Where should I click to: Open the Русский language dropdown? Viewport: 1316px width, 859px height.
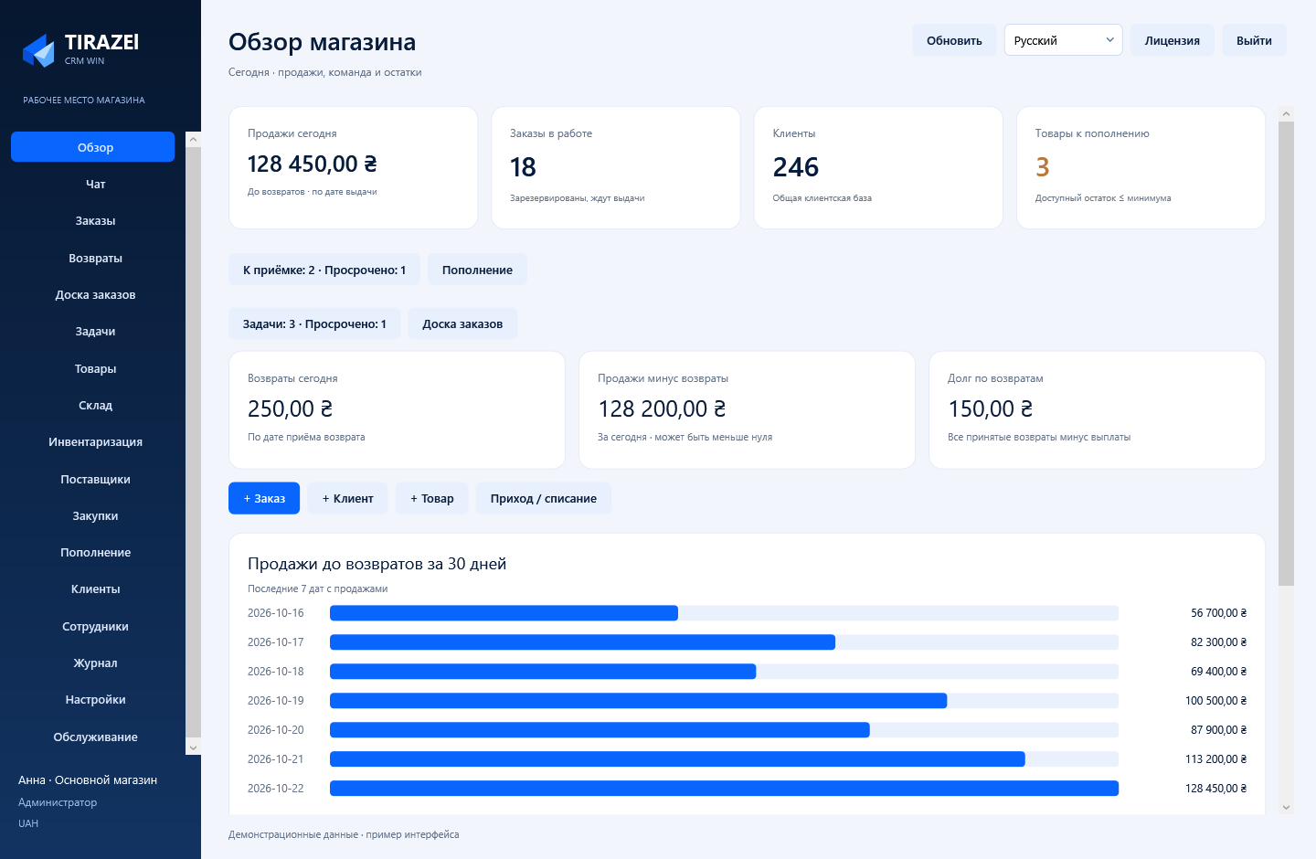pos(1063,40)
